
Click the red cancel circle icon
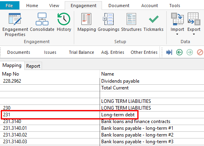click(200, 52)
